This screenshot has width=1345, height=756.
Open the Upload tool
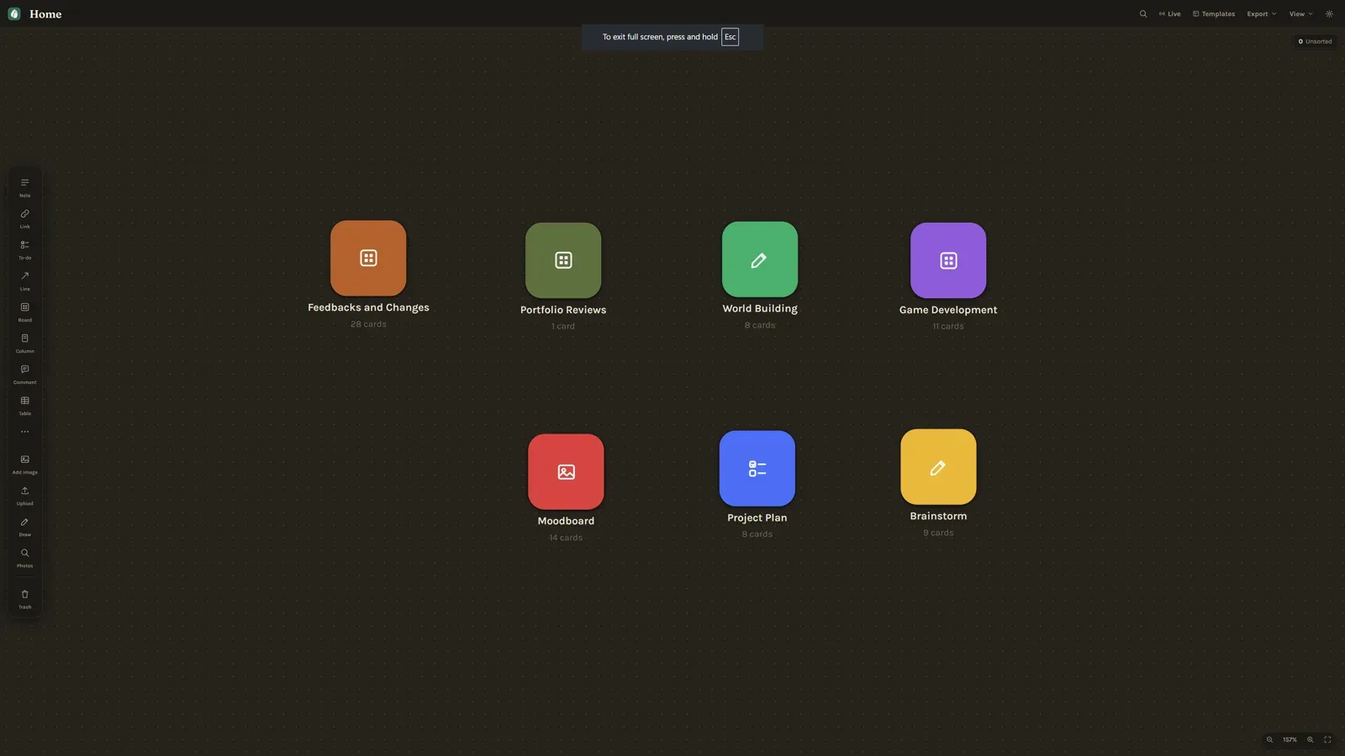click(24, 495)
